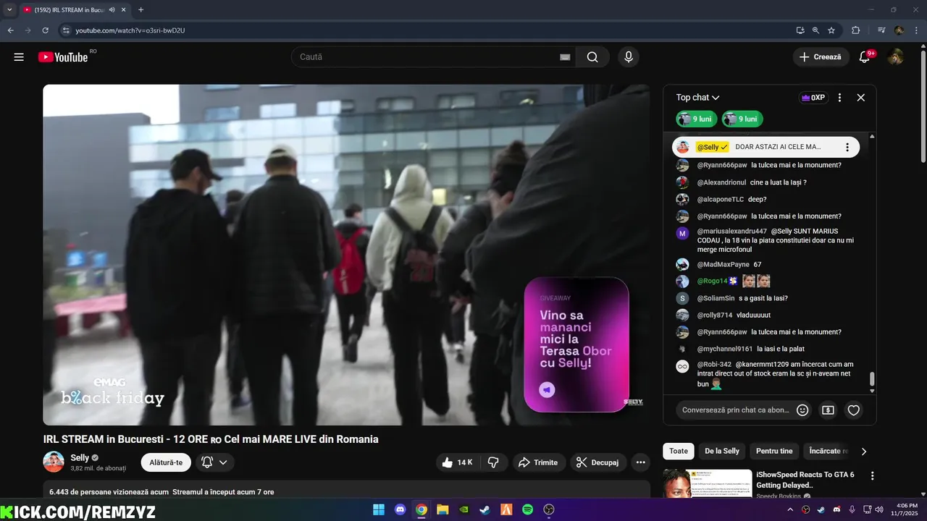The image size is (927, 521).
Task: Open Spotify from the taskbar
Action: coord(528,509)
